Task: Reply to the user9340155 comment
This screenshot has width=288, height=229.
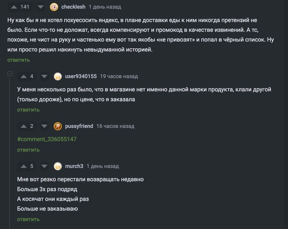Action: [28, 110]
